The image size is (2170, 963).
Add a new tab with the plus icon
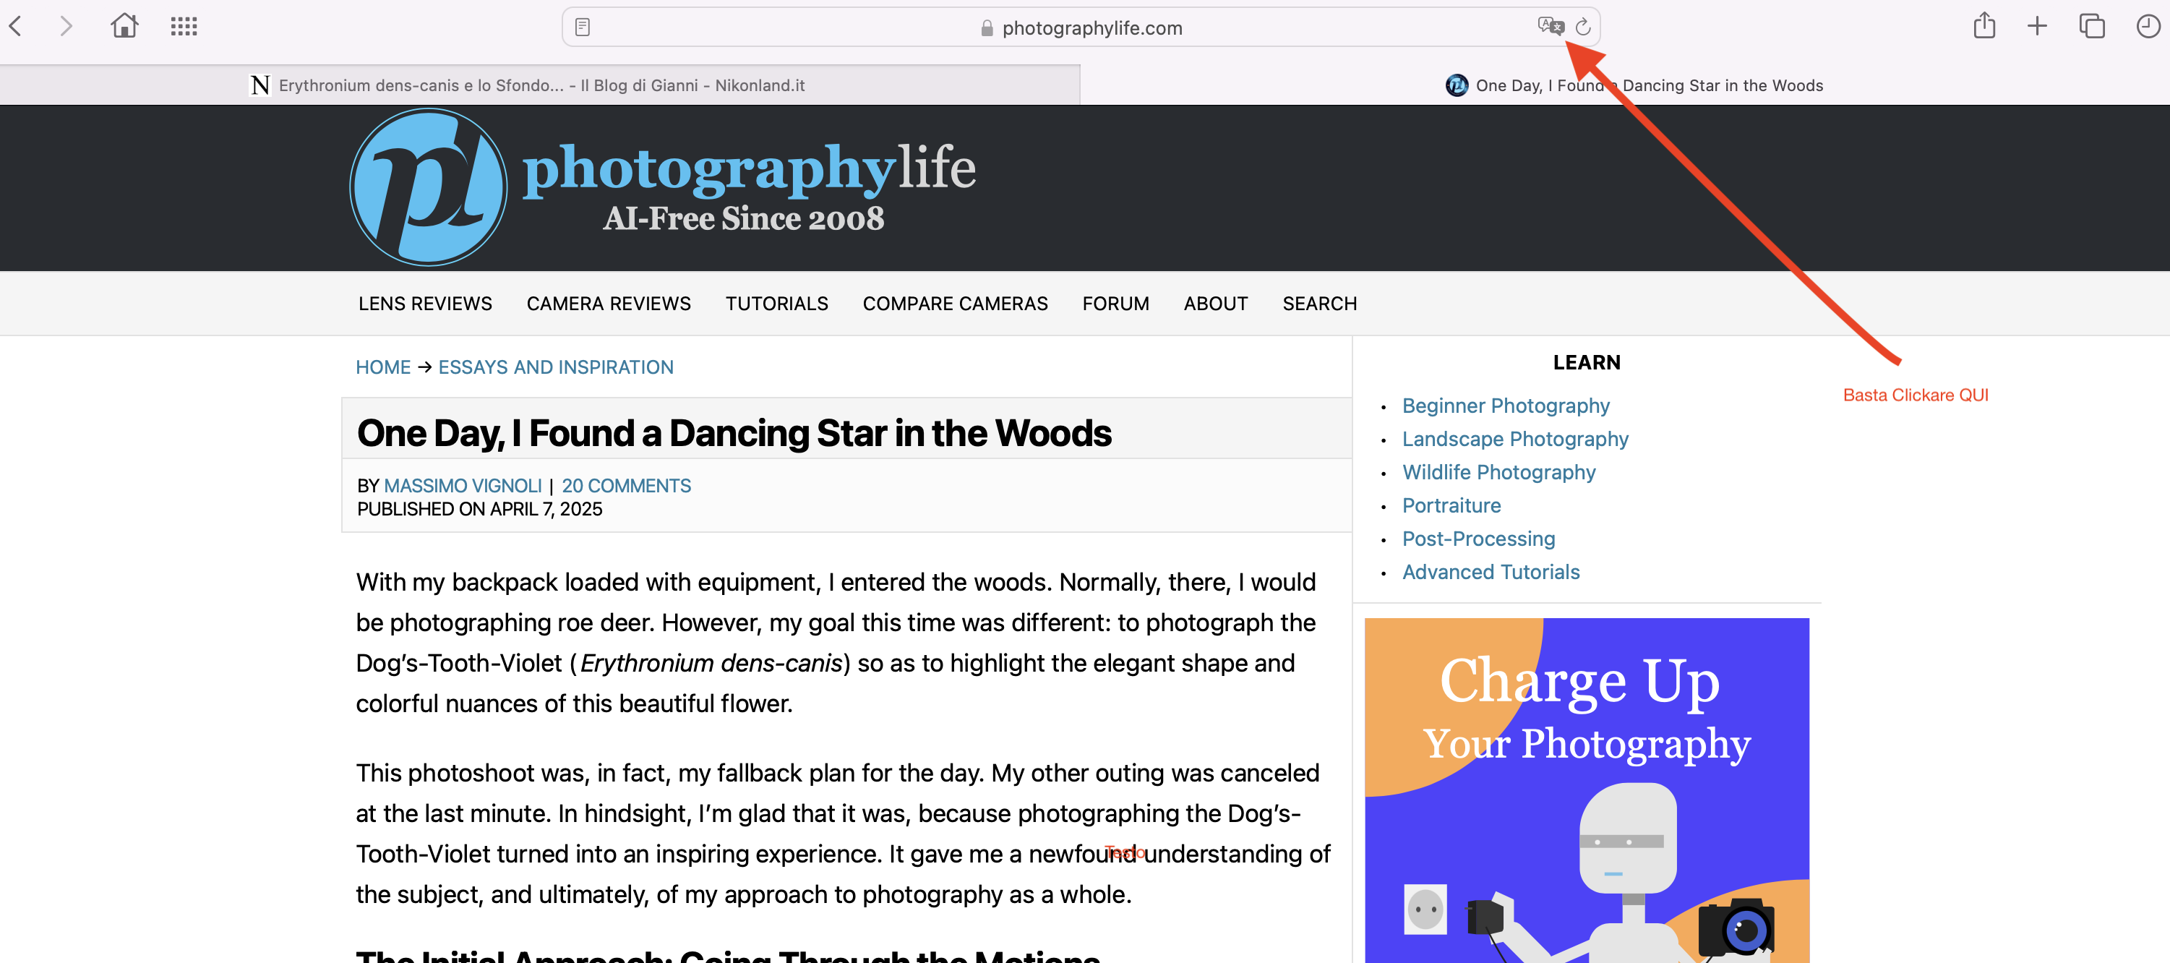click(2037, 26)
